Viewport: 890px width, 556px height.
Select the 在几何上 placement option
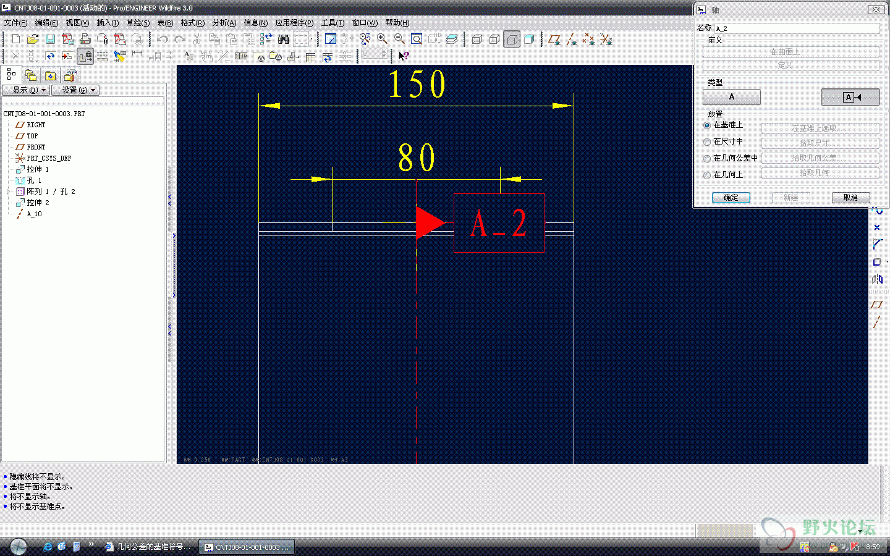(x=707, y=175)
